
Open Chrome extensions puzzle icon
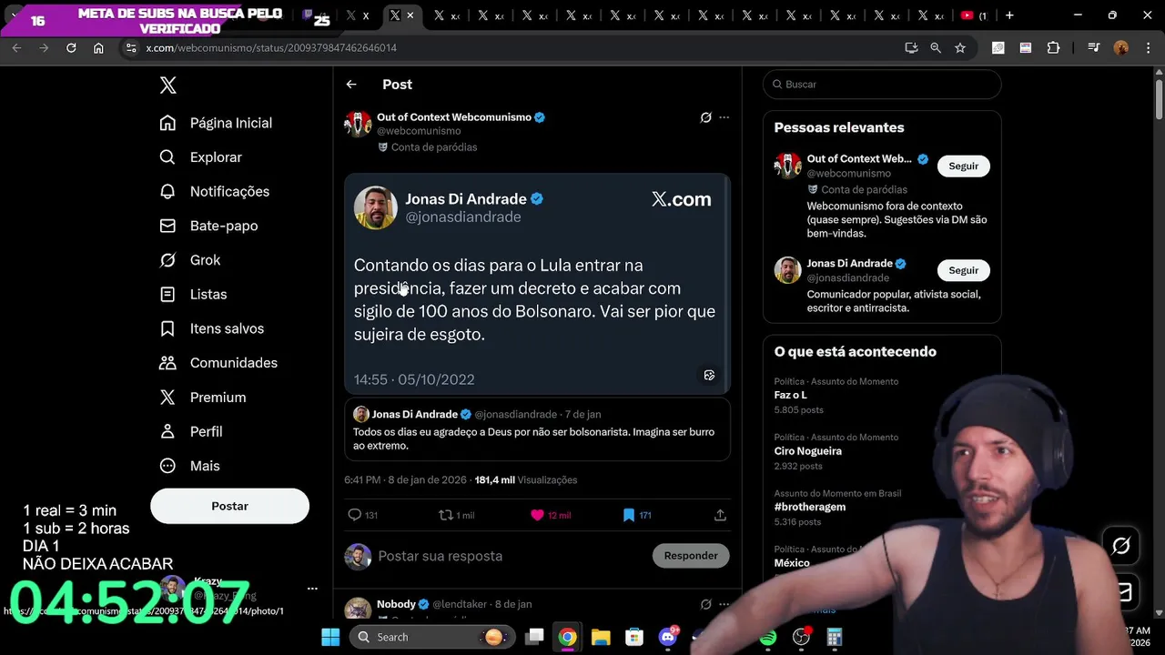click(x=1053, y=47)
